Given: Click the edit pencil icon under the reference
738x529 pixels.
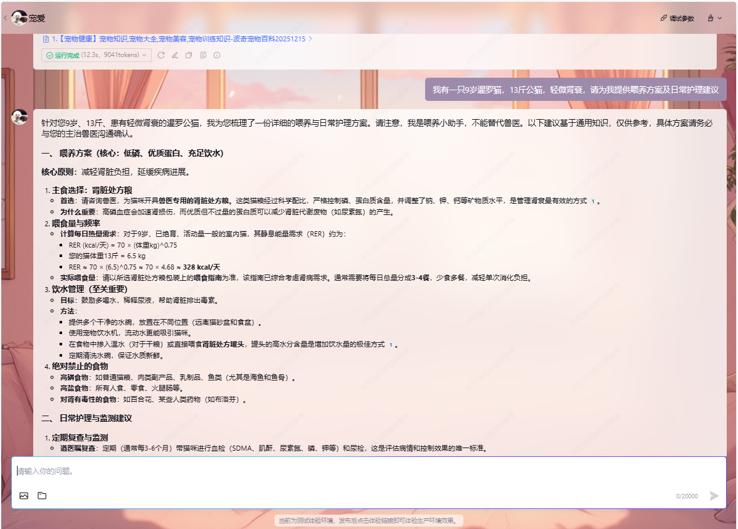Looking at the screenshot, I should 174,55.
